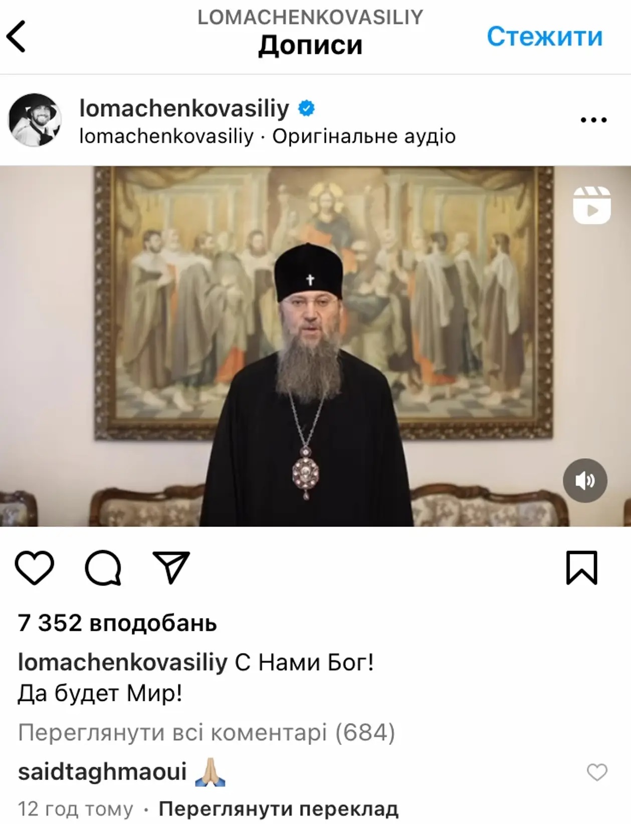Open comments via the speech bubble icon
Viewport: 631px width, 824px height.
[x=103, y=568]
